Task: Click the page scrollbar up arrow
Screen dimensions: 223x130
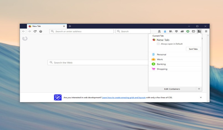Action: [x=208, y=36]
